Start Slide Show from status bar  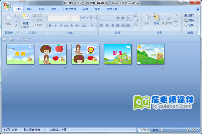click(x=148, y=130)
